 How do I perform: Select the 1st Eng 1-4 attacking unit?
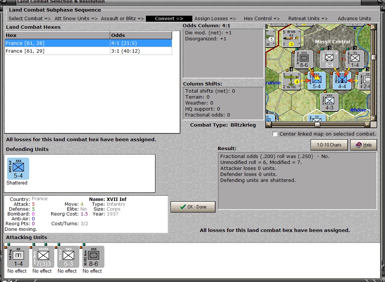[x=18, y=257]
